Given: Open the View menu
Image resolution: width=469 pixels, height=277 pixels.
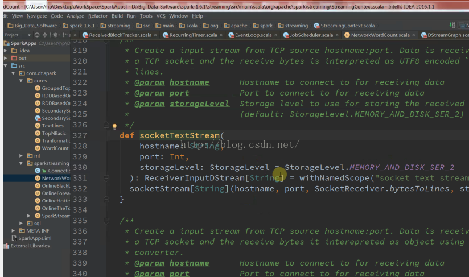Looking at the screenshot, I should [x=17, y=16].
